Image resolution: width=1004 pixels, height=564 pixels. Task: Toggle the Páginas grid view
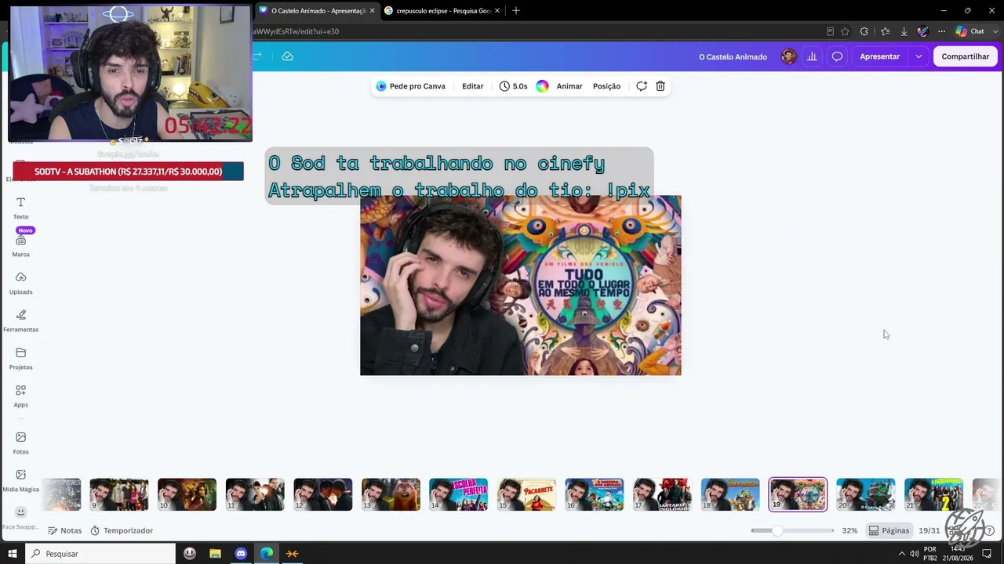pos(889,530)
